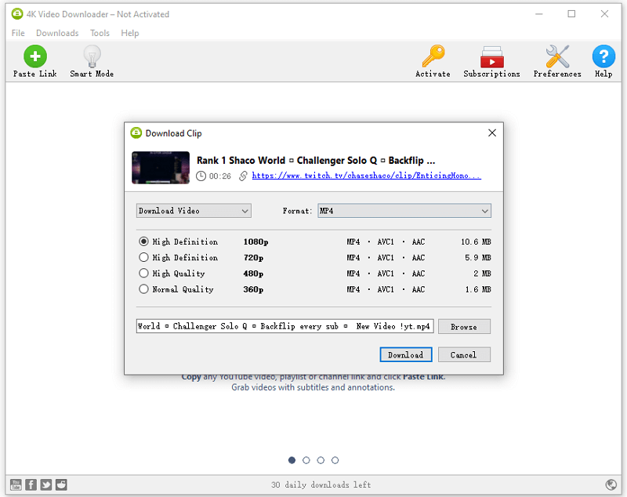Click the Download Clip dialog logo icon

(136, 132)
